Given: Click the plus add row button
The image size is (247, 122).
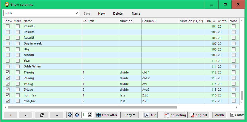Looking at the screenshot, I should pos(11,115).
